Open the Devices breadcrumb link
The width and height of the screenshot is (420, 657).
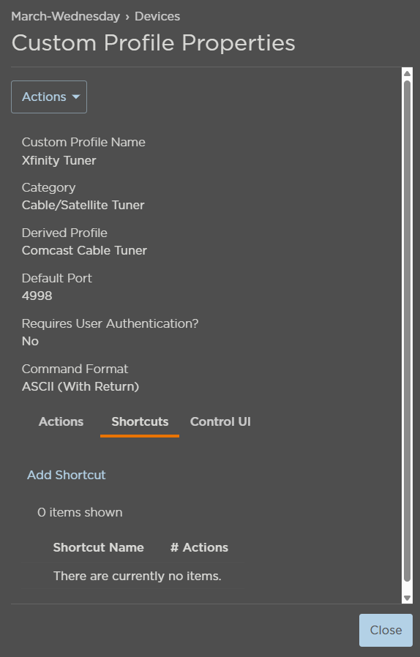click(x=157, y=16)
